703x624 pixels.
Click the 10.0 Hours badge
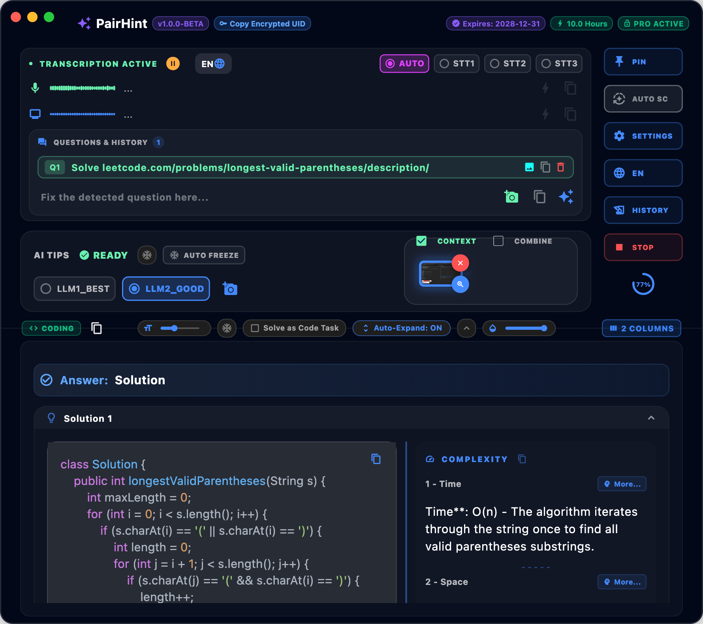coord(582,24)
